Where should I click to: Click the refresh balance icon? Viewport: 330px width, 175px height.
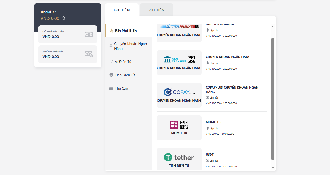click(x=64, y=18)
